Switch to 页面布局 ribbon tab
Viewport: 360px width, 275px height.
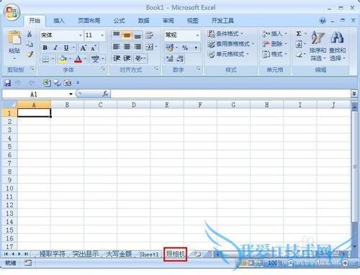click(89, 21)
